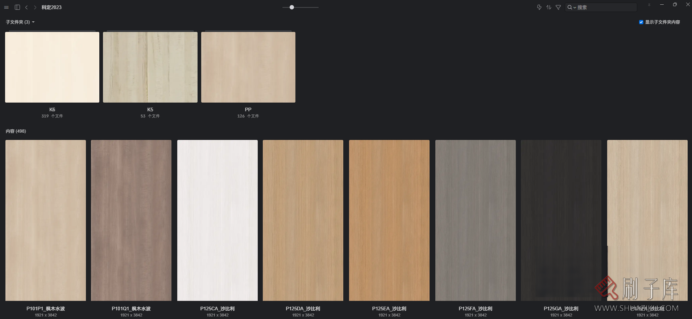Toggle the sidebar panel layout icon
Screen dimensions: 692x319
(x=17, y=7)
